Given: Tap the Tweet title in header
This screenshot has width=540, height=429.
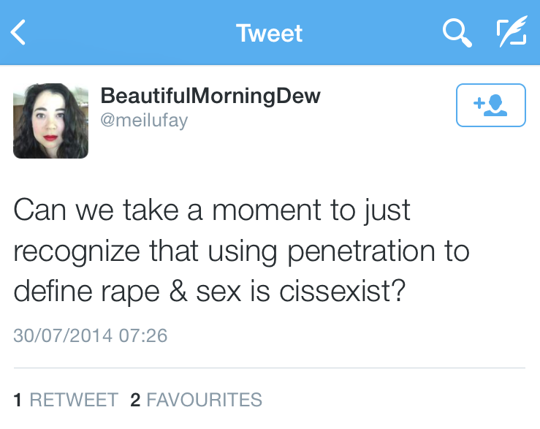Looking at the screenshot, I should [x=269, y=33].
